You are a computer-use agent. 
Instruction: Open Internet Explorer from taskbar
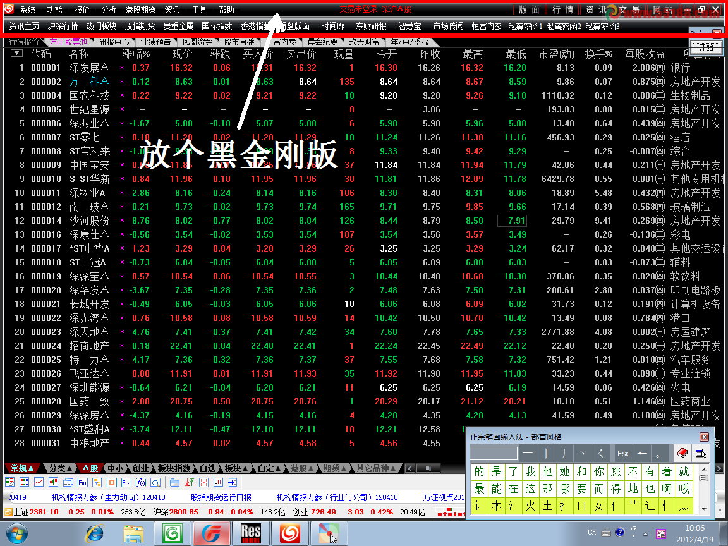coord(95,533)
